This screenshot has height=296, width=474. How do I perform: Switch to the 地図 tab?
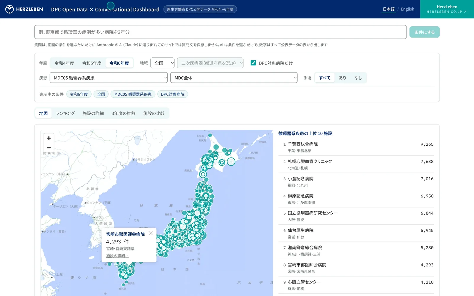click(43, 113)
